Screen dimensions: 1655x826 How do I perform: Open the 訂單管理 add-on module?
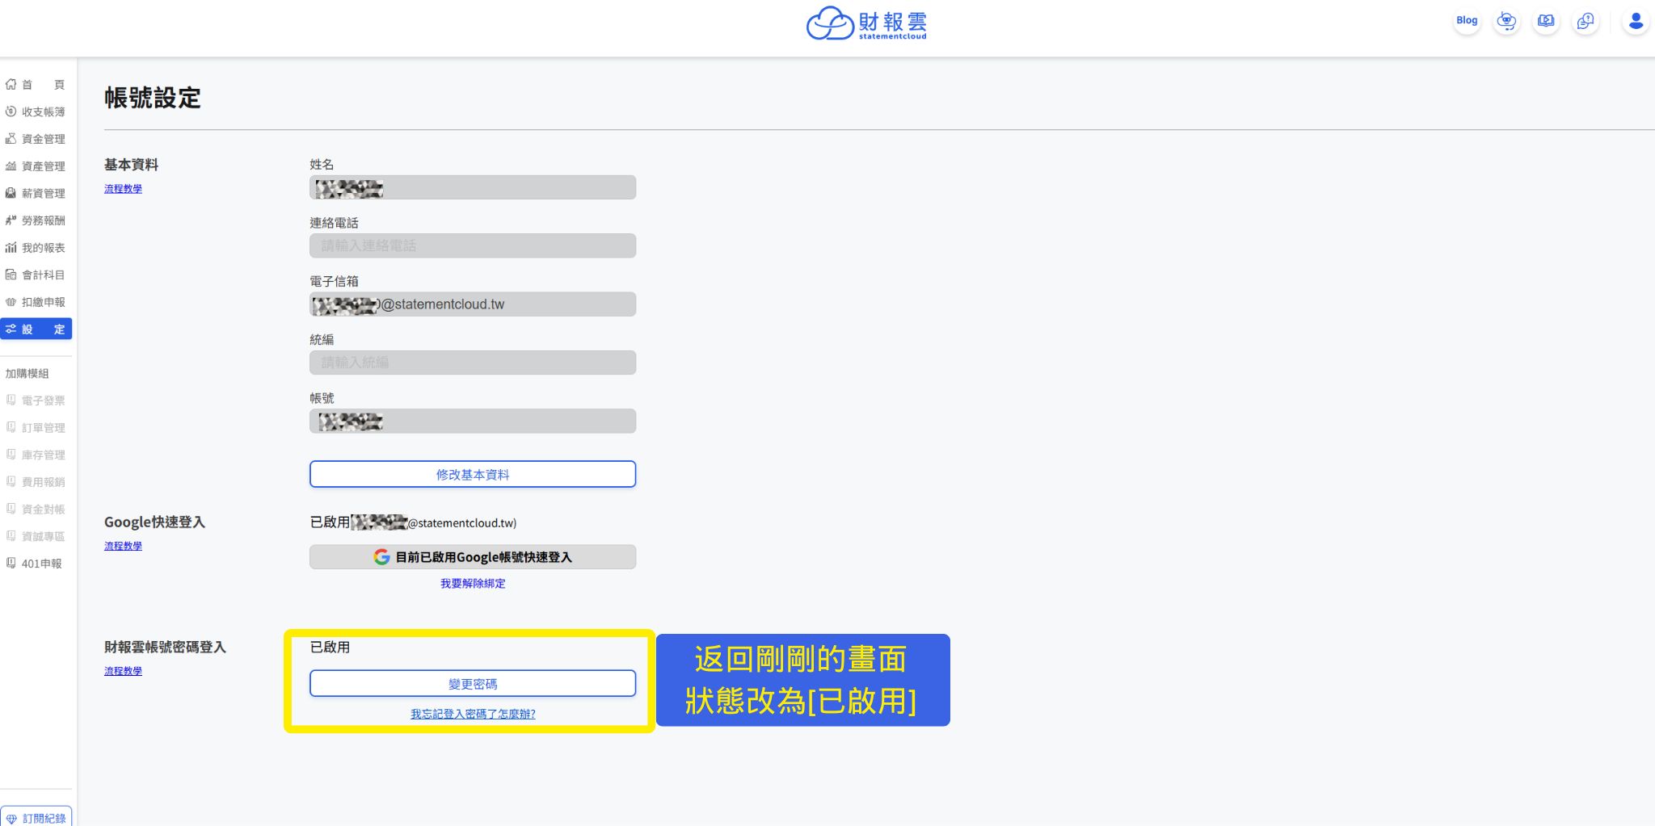[36, 428]
